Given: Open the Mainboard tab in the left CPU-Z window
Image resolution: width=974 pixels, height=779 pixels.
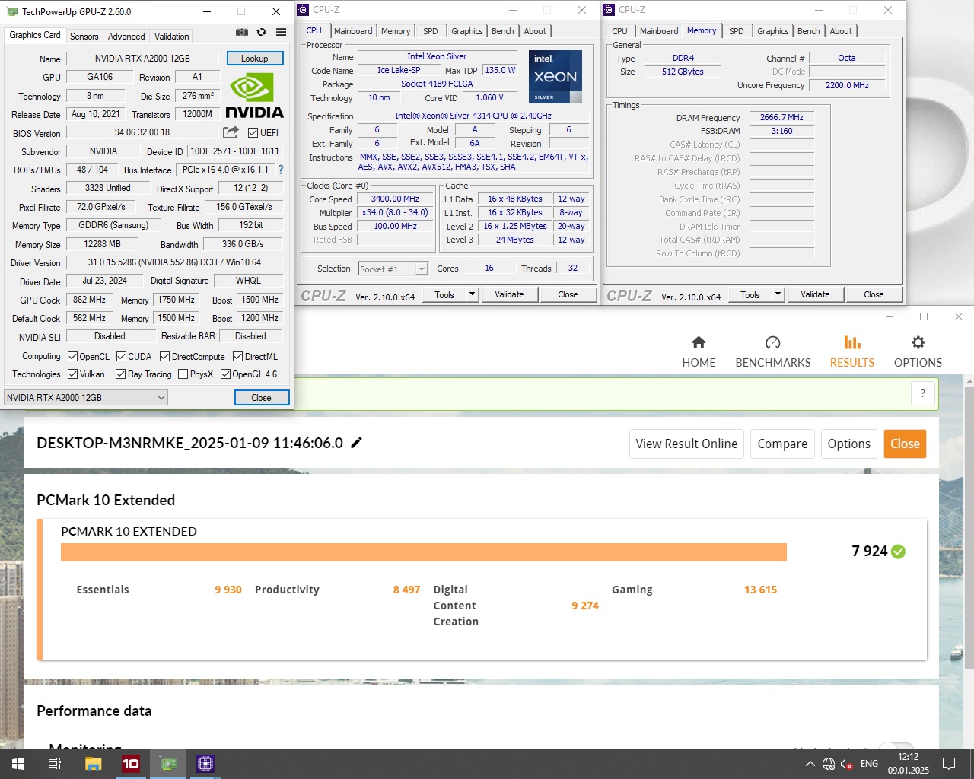Looking at the screenshot, I should (353, 31).
